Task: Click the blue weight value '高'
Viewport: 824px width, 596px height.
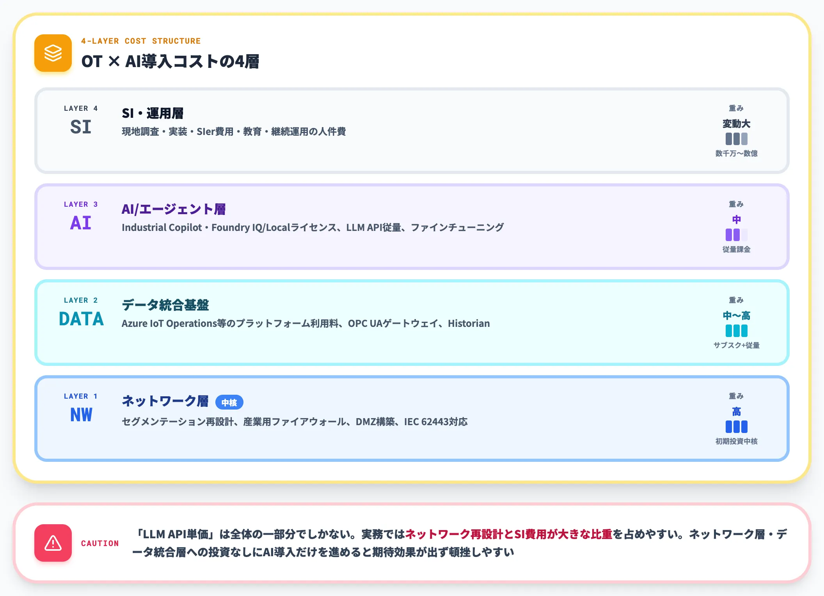Action: tap(736, 412)
